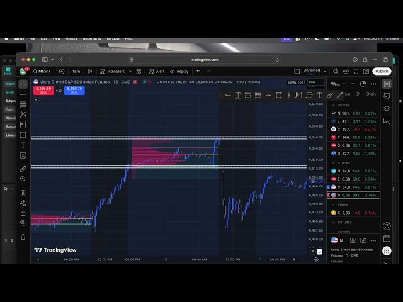Hide all drawings with eye icon
403x302 pixels.
(x=23, y=223)
